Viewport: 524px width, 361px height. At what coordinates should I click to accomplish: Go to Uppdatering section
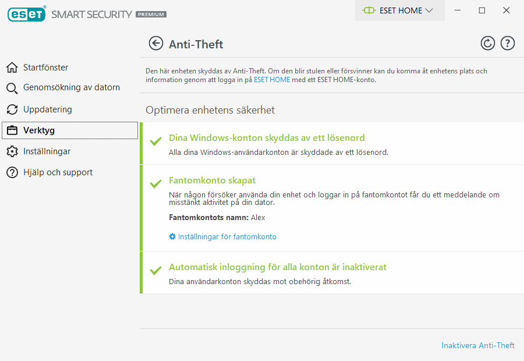(48, 109)
